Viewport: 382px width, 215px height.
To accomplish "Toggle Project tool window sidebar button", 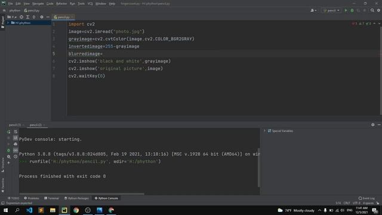I will (x=2, y=22).
